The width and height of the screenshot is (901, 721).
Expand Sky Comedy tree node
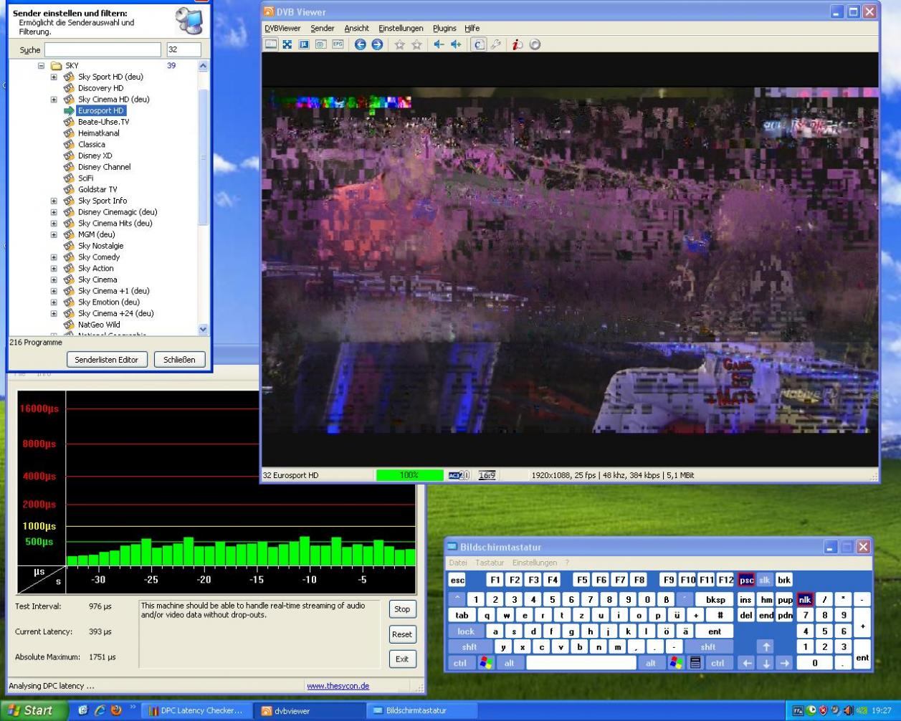click(x=54, y=257)
